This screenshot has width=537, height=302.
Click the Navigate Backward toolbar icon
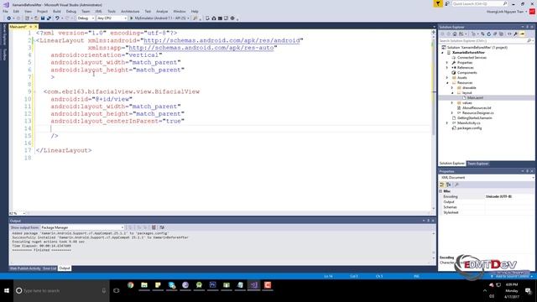click(x=9, y=18)
